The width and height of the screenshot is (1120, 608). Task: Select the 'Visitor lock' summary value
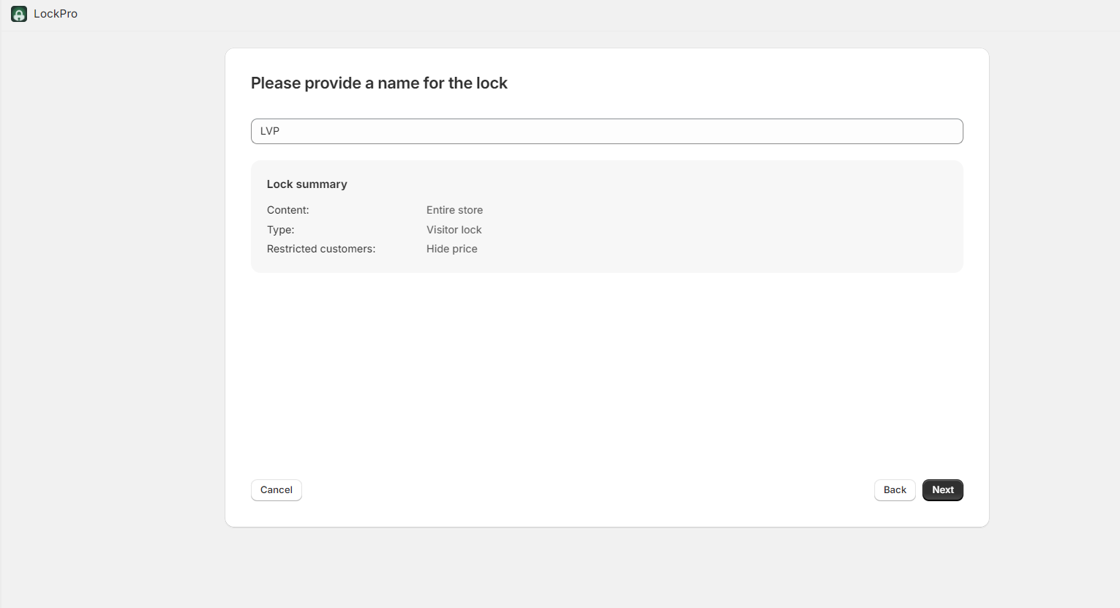[454, 230]
